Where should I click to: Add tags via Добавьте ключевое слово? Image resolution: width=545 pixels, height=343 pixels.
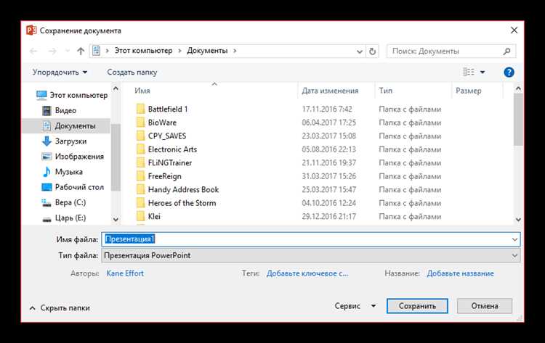[307, 273]
